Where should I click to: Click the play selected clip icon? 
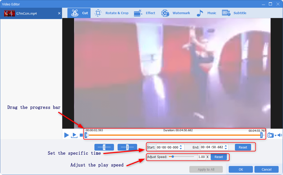point(74,135)
